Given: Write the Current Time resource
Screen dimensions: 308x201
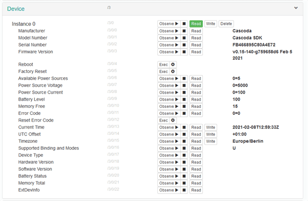Looking at the screenshot, I should tap(211, 127).
